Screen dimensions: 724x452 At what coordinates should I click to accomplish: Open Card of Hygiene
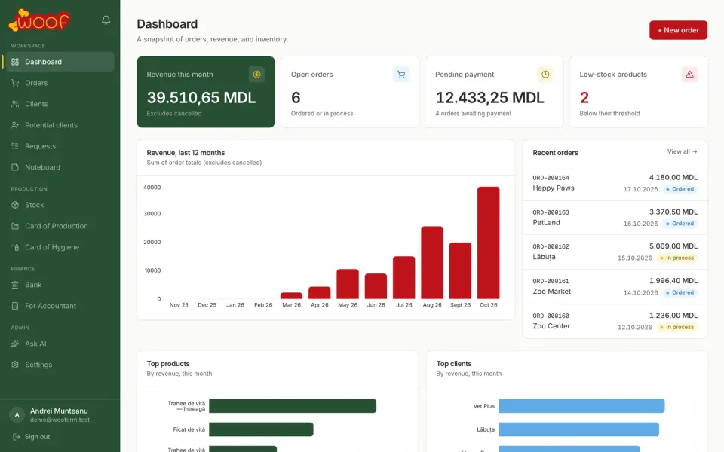click(59, 247)
